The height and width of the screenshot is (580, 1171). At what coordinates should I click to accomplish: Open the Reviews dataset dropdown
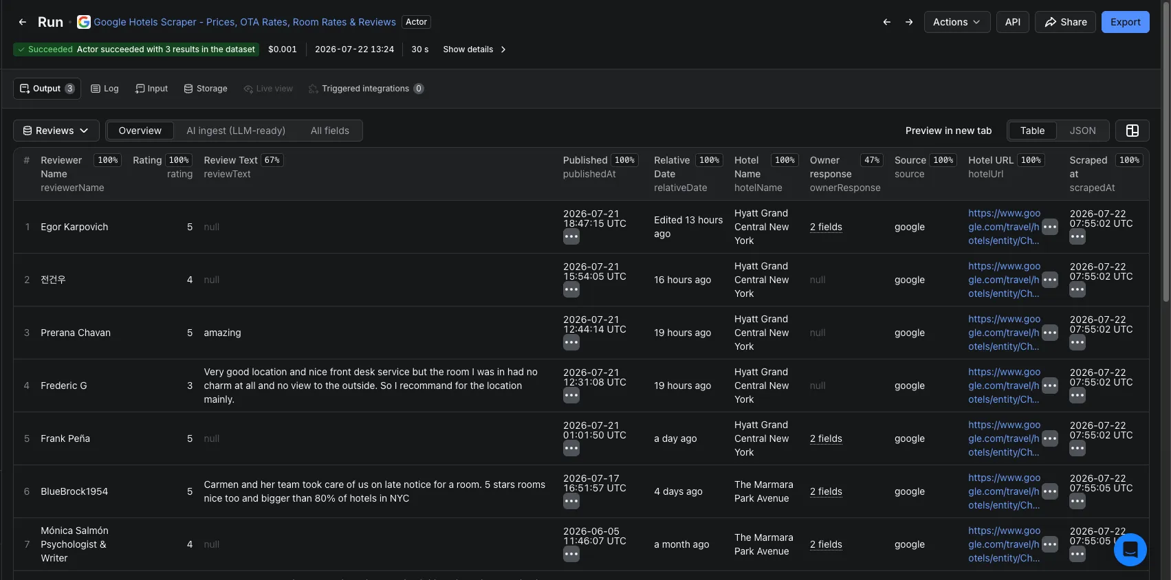[56, 131]
